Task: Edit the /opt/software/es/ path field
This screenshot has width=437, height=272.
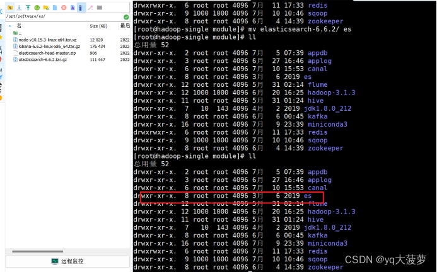Action: click(x=64, y=16)
